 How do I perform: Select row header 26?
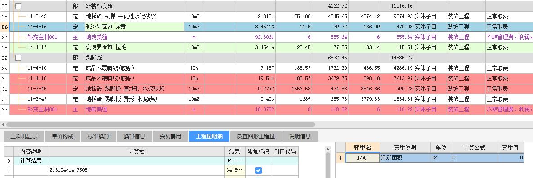click(5, 27)
